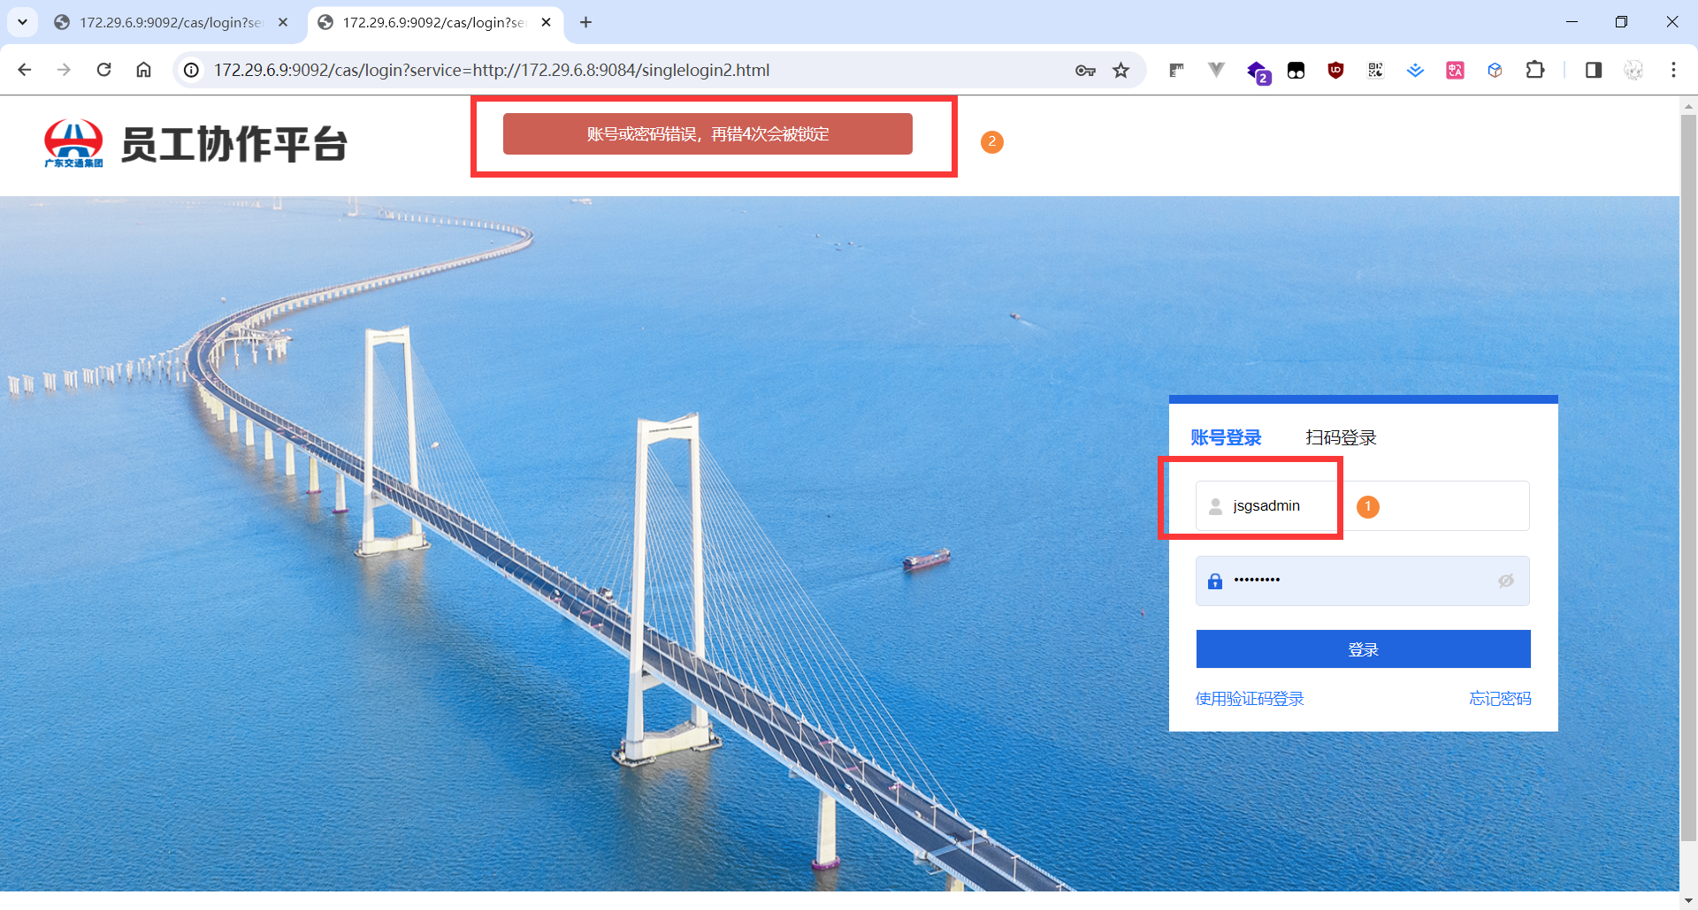Open the purple extension with badge 2
This screenshot has width=1698, height=910.
[x=1258, y=72]
